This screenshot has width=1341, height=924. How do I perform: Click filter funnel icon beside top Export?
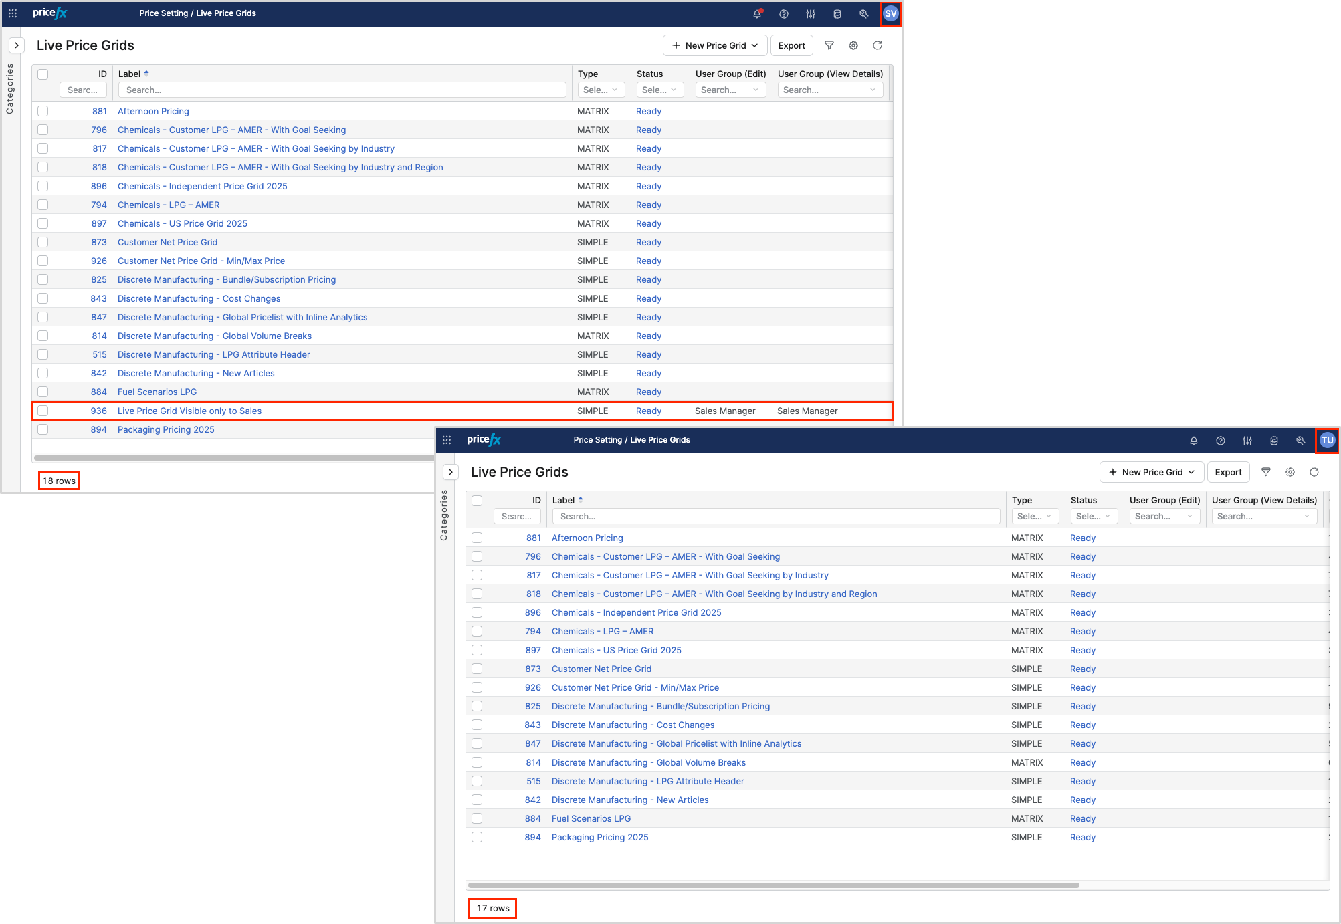(829, 45)
